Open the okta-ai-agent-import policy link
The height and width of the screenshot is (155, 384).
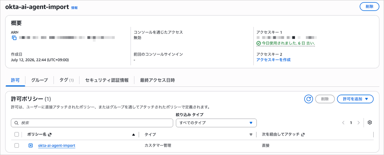(56, 145)
